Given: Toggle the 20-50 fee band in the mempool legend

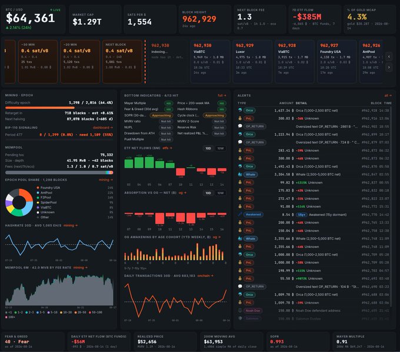Looking at the screenshot, I should 81,312.
